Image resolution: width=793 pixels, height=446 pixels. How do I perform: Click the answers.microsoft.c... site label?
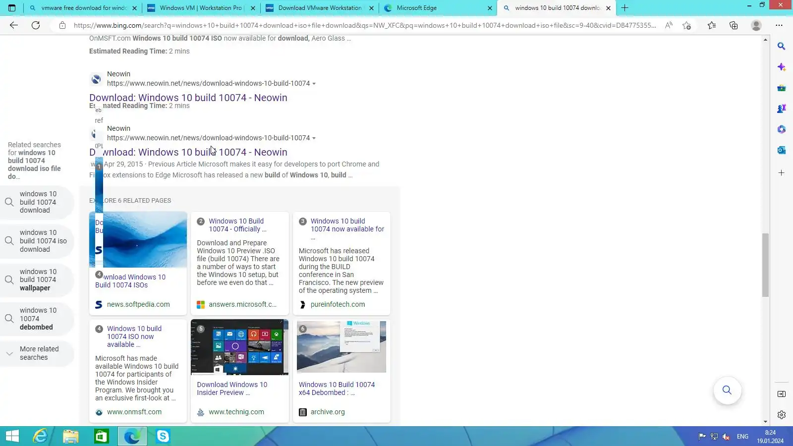(242, 304)
